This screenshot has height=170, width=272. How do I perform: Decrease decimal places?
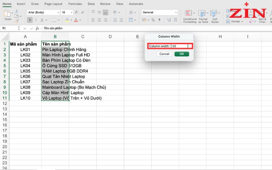pos(175,20)
